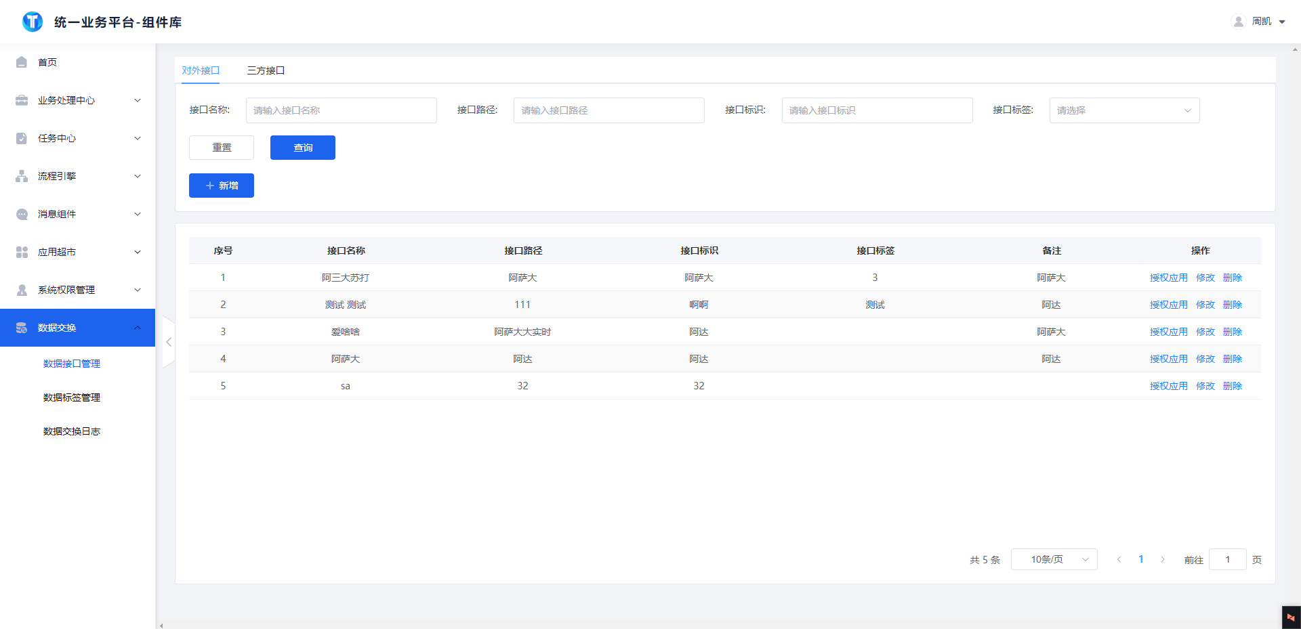Click the flag icon in the bottom right corner

(x=1291, y=617)
